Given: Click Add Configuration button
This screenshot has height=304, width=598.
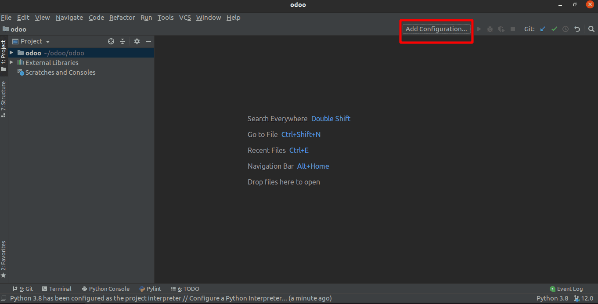Looking at the screenshot, I should [436, 29].
